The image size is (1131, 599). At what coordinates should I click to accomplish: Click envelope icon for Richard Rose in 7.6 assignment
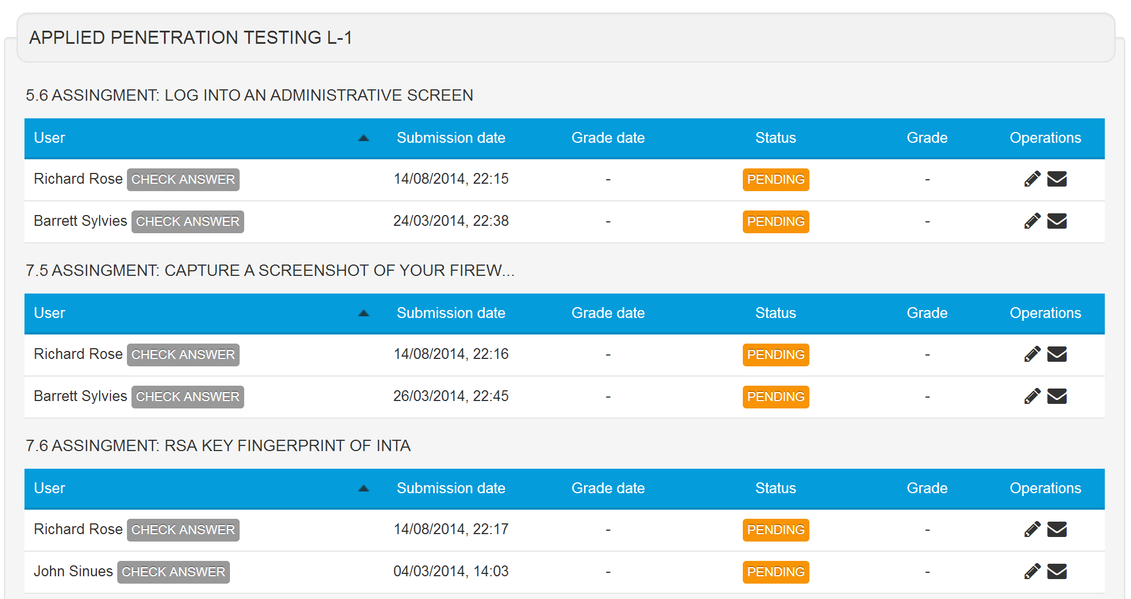[1057, 530]
